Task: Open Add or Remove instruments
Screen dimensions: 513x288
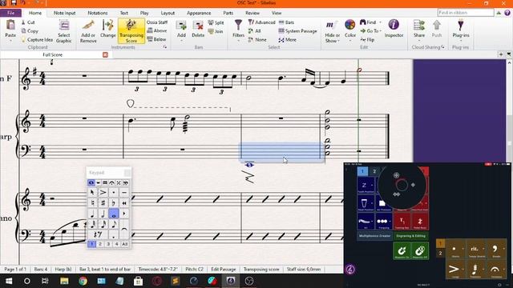Action: coord(88,31)
